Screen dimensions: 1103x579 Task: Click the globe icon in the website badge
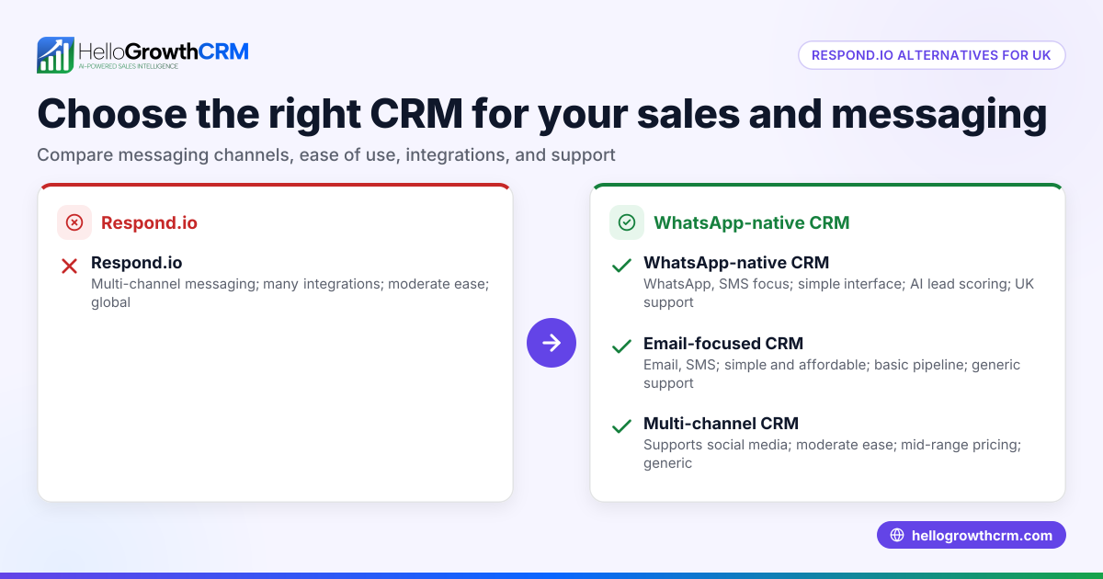(x=897, y=536)
